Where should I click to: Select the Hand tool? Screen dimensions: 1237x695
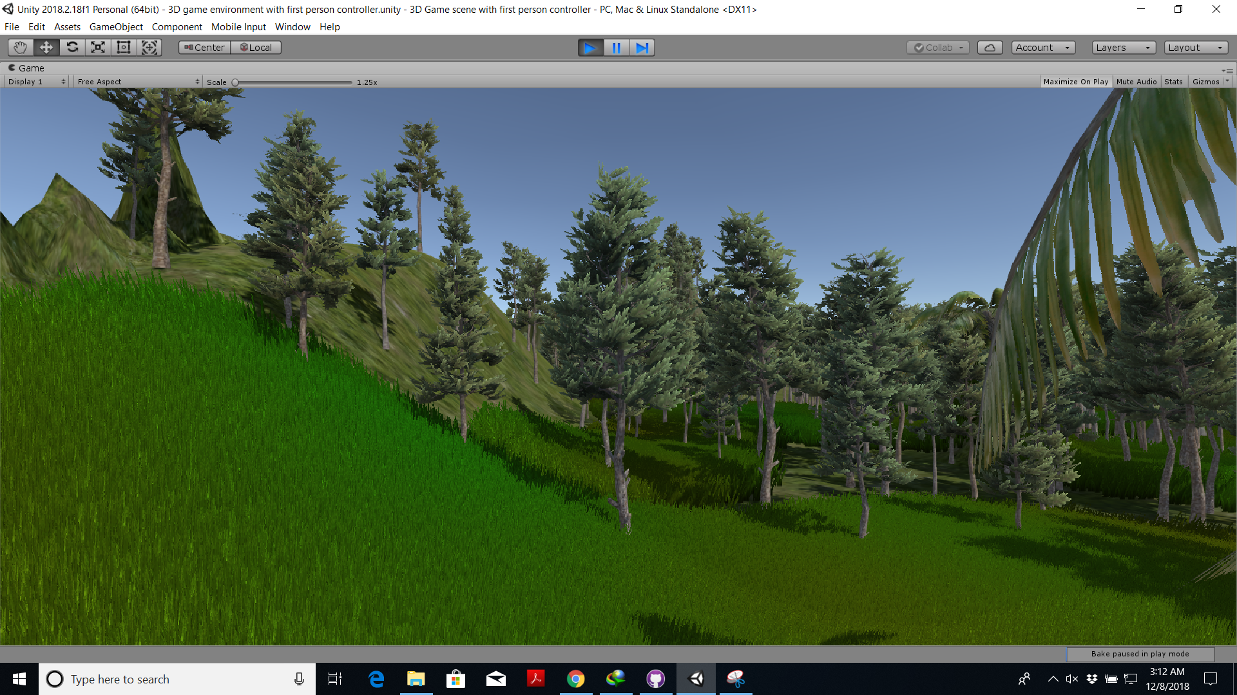pos(20,48)
